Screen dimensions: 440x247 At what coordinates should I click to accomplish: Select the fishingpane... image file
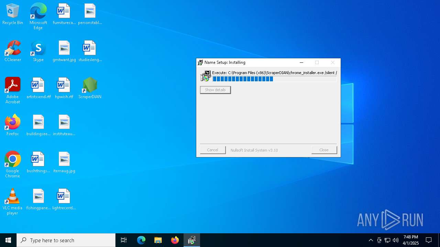(x=38, y=200)
